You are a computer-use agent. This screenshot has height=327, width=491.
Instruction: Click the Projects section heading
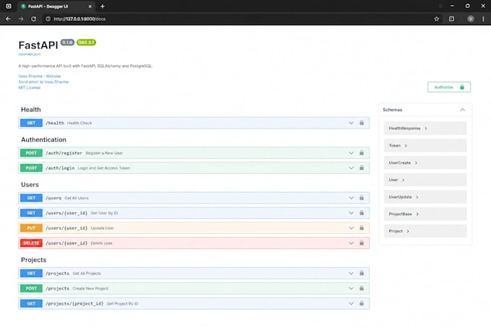pyautogui.click(x=33, y=260)
